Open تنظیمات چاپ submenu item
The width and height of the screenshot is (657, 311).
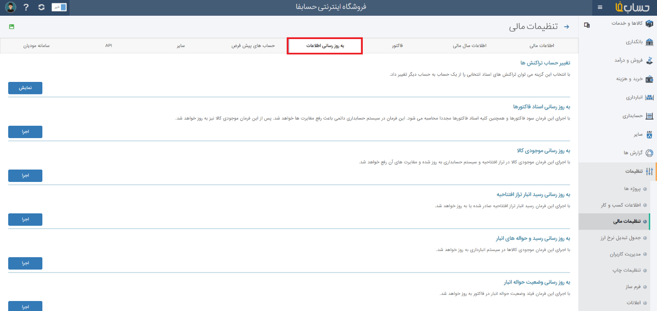(627, 271)
